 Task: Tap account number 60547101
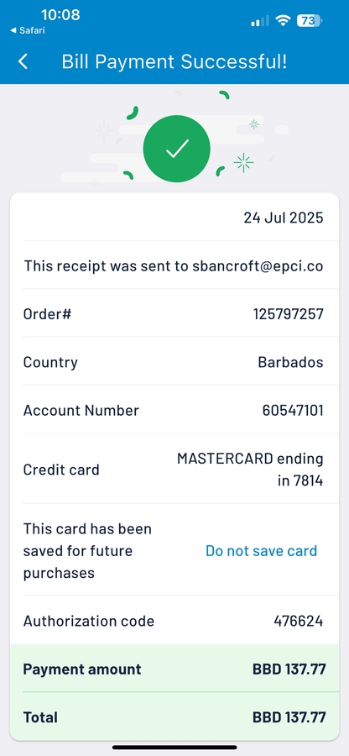[293, 410]
